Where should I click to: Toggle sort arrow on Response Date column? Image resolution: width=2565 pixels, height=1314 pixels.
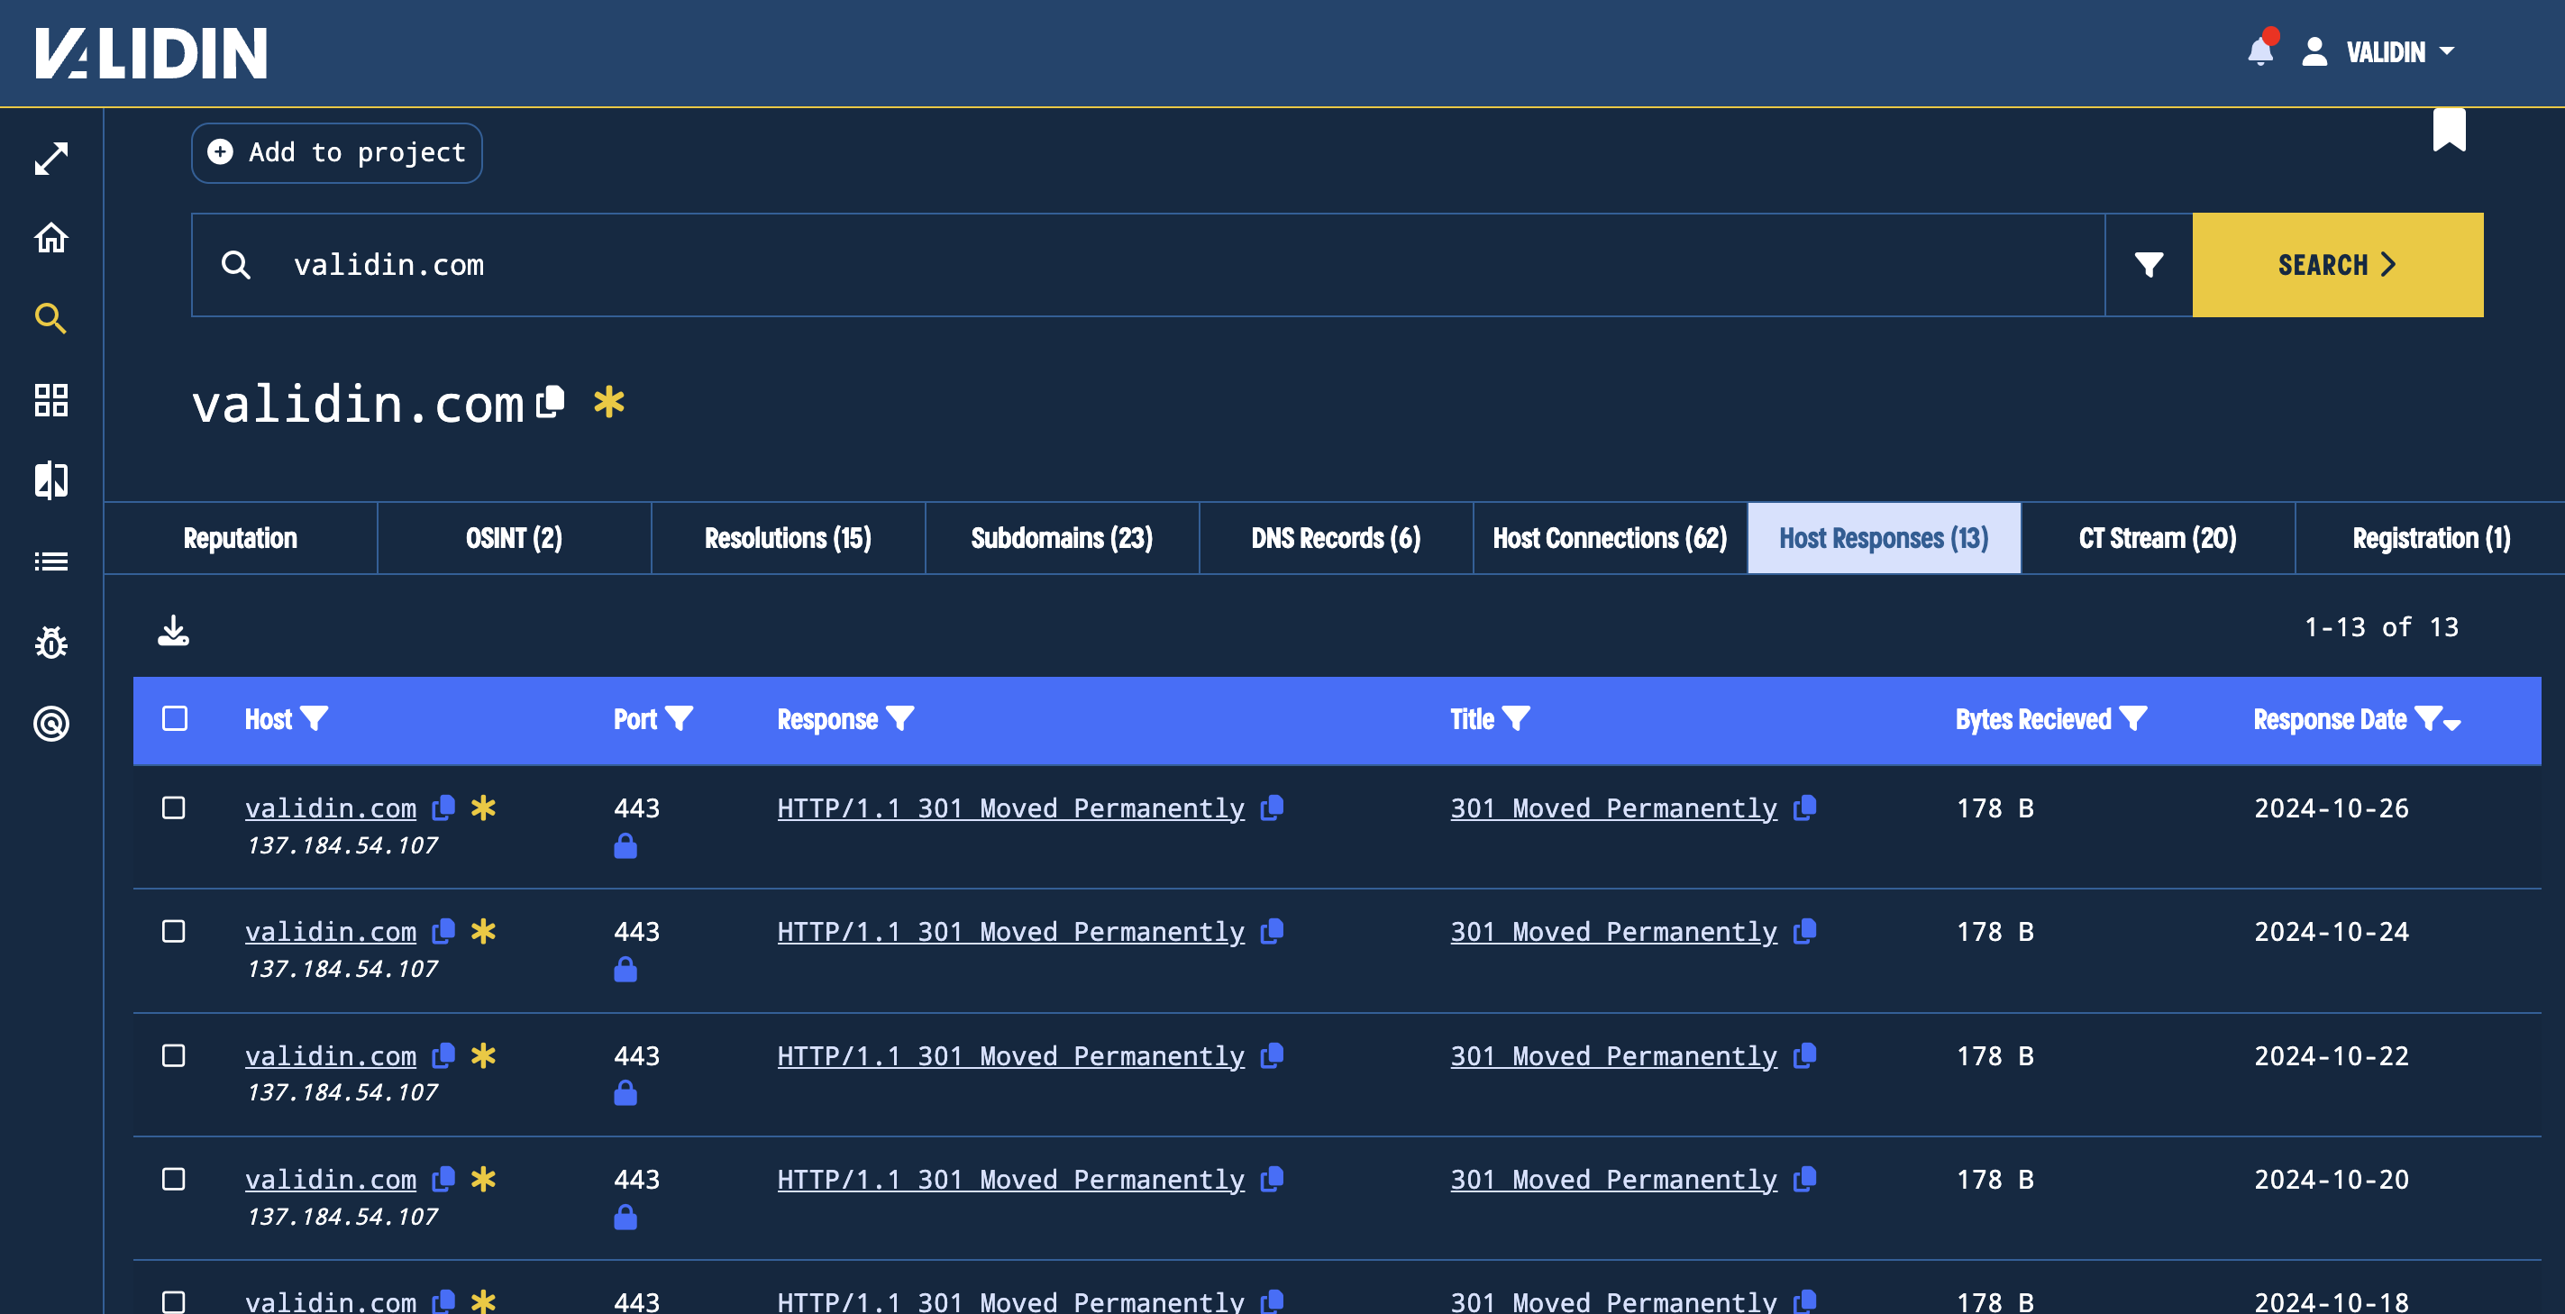2452,724
